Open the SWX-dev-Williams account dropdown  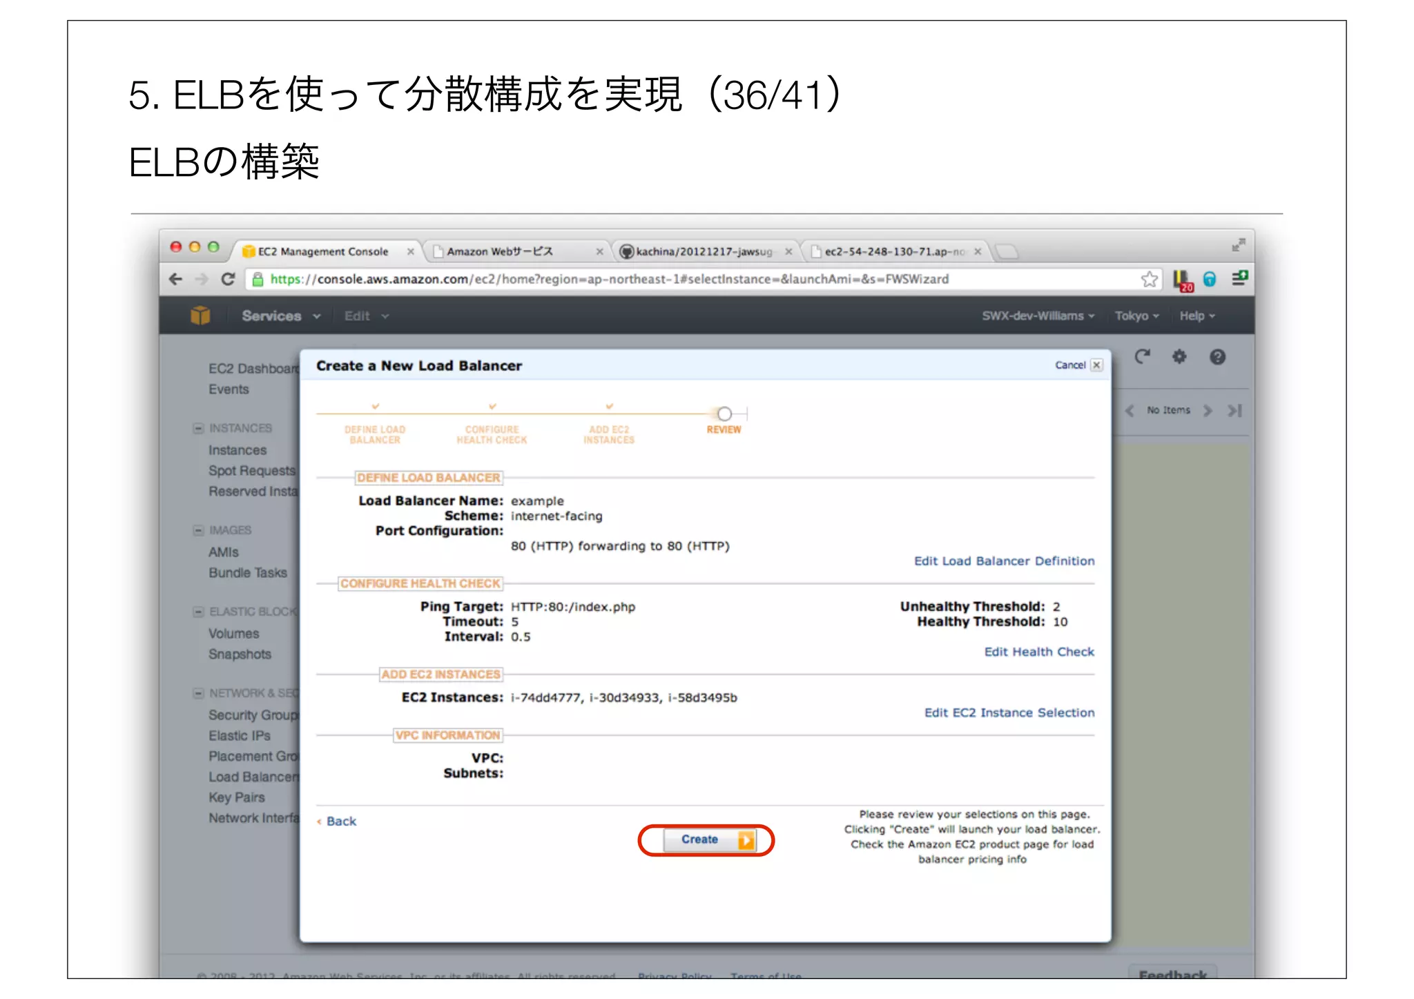pos(1038,316)
